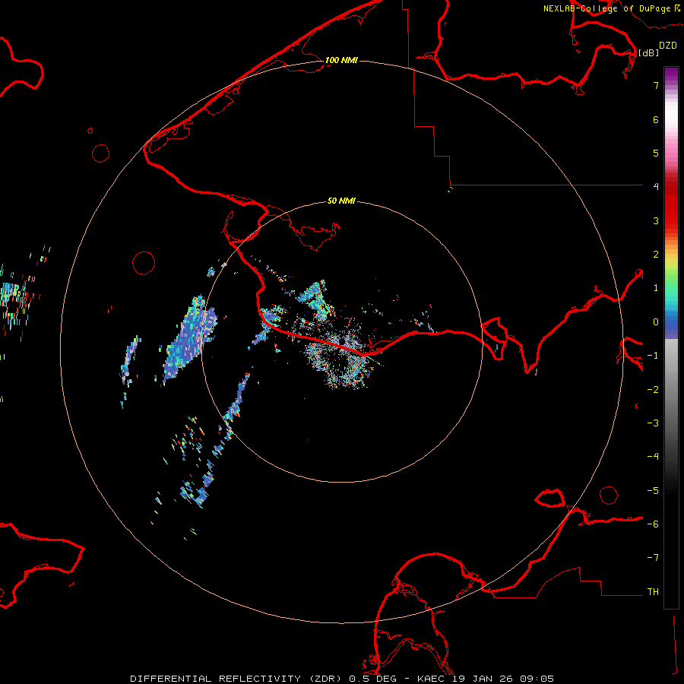Screen dimensions: 684x684
Task: Click the -2 value on the color scale
Action: coord(653,390)
